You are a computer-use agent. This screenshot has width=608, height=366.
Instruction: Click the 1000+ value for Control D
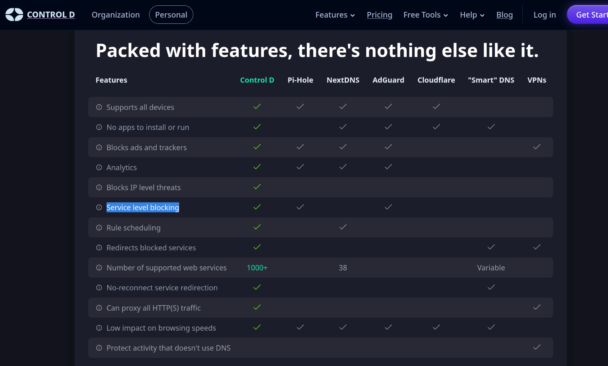[x=257, y=268]
